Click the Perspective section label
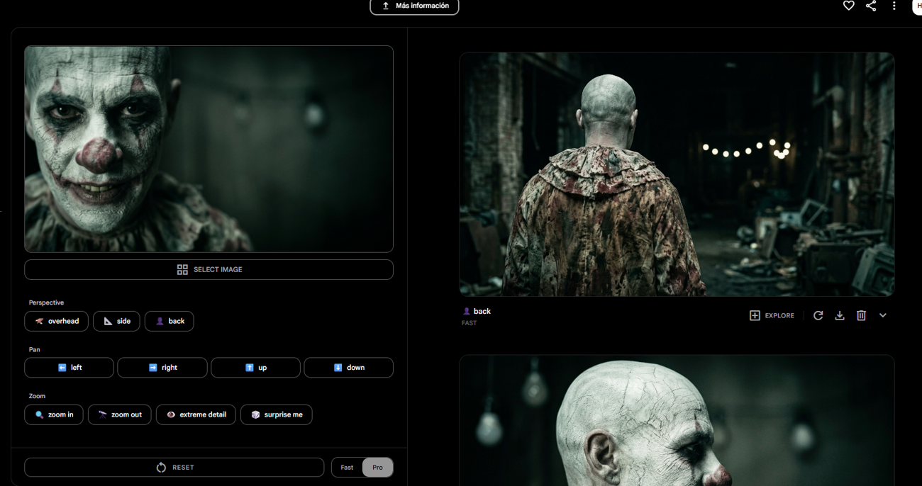This screenshot has height=486, width=922. pyautogui.click(x=46, y=303)
